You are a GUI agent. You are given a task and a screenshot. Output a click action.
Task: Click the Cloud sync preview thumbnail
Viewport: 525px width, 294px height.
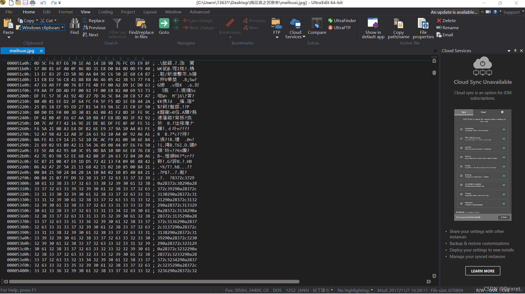[x=483, y=165]
